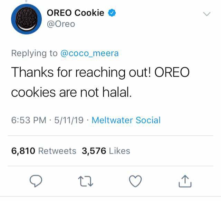The height and width of the screenshot is (201, 221).
Task: Click the 6,810 retweet count number
Action: pyautogui.click(x=23, y=151)
